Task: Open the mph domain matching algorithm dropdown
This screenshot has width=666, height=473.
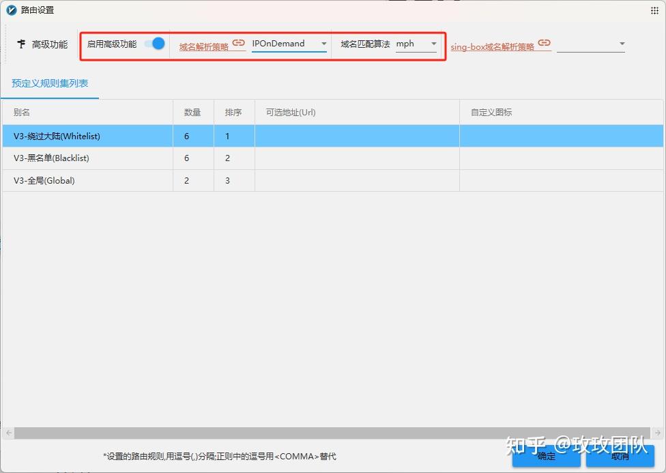Action: [433, 43]
